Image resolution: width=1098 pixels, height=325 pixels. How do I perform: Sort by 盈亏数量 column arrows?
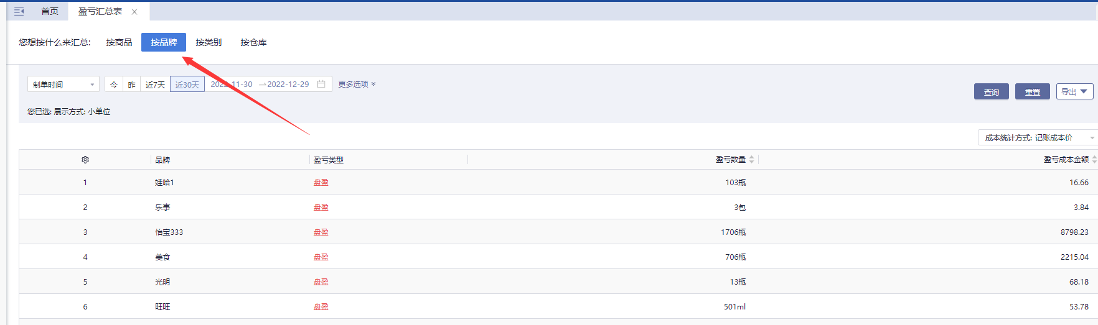tap(751, 160)
